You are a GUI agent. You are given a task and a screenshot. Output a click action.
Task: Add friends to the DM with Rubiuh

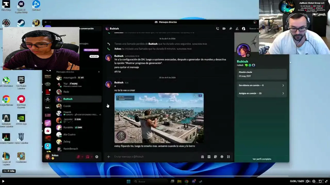click(237, 29)
